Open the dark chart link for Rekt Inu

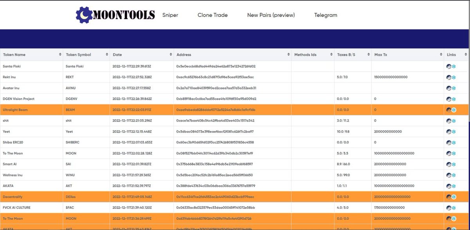coord(449,77)
